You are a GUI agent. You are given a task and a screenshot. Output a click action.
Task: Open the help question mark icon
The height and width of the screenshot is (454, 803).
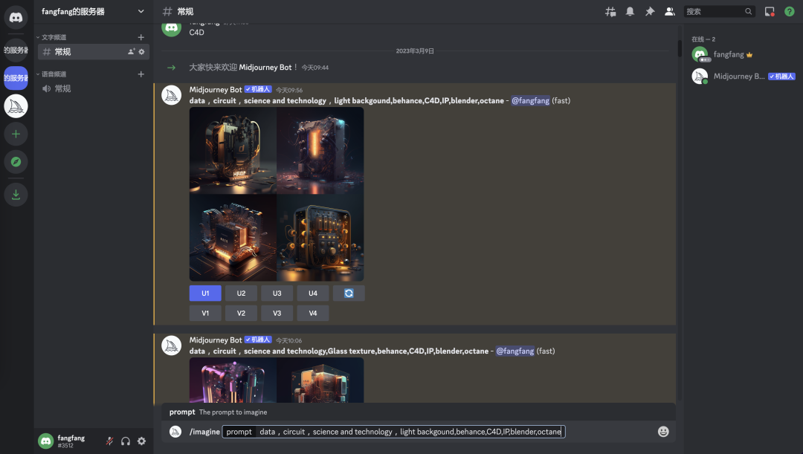(789, 11)
